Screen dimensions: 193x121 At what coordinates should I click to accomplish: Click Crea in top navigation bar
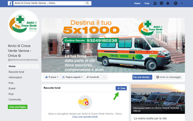147,3
